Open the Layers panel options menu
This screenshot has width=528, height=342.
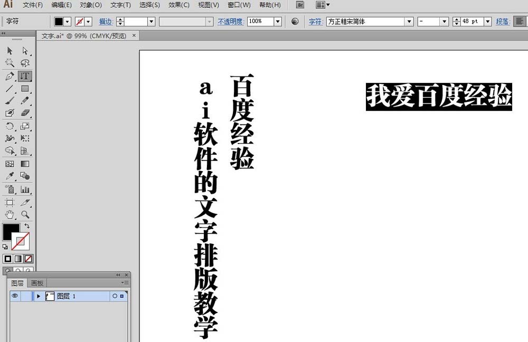pyautogui.click(x=125, y=283)
